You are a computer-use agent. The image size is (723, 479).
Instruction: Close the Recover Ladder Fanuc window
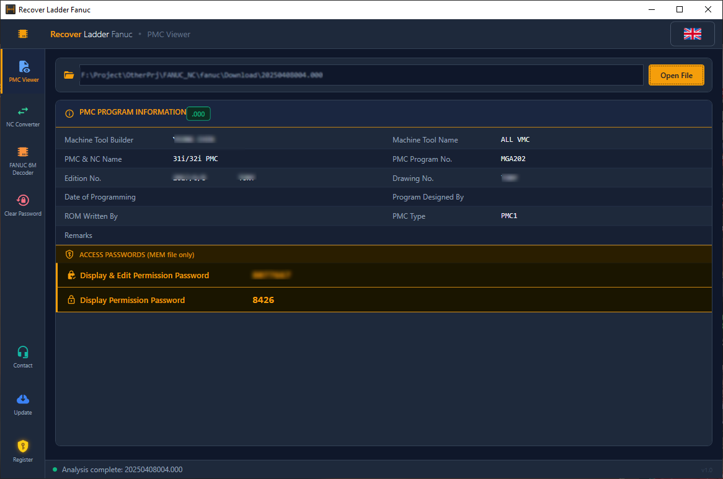707,10
